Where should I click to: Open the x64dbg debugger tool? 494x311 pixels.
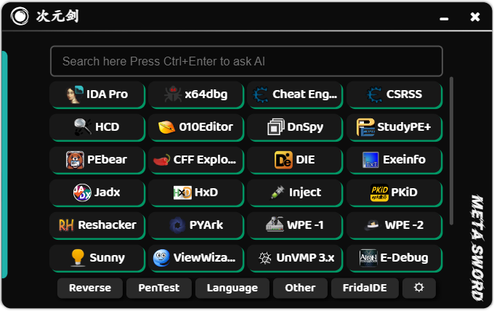click(196, 94)
